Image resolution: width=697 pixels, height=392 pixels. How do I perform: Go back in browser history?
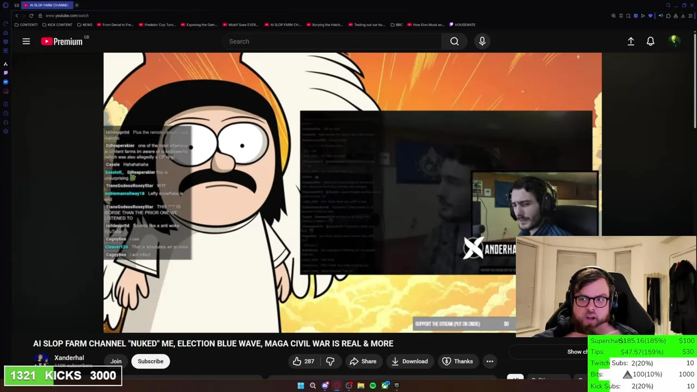point(16,16)
